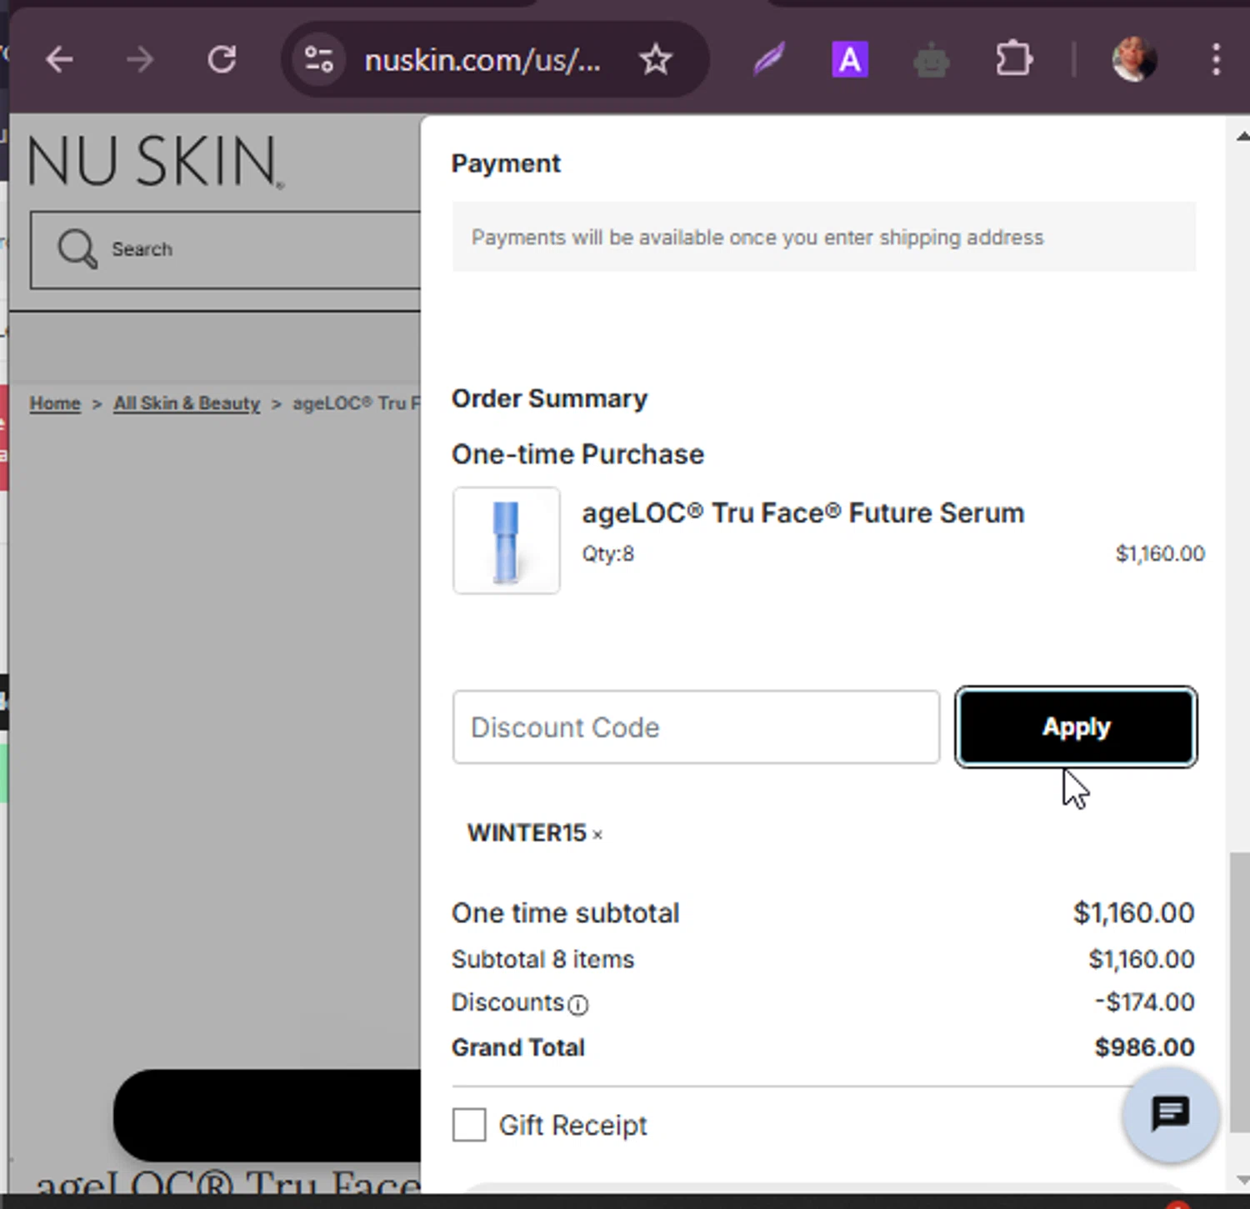Open the purple feather extension
This screenshot has width=1250, height=1209.
pyautogui.click(x=768, y=60)
